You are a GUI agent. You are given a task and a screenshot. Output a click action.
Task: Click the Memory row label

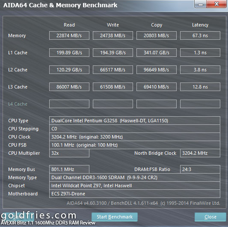pyautogui.click(x=17, y=35)
